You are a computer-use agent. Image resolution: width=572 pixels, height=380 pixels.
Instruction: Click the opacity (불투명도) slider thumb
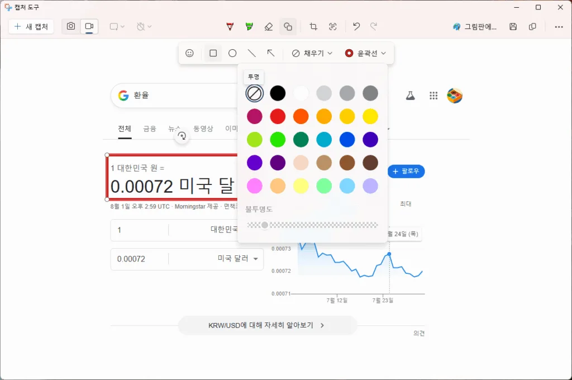point(264,225)
